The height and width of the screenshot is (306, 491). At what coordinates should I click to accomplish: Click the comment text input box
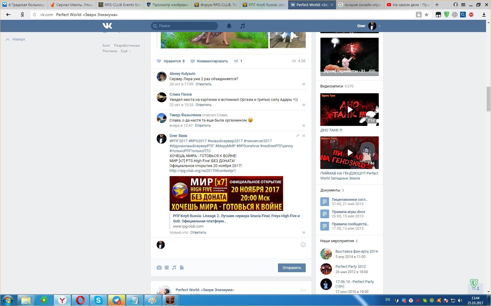(233, 245)
